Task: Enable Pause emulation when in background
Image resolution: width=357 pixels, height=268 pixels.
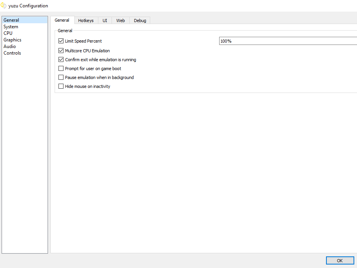Action: (61, 77)
